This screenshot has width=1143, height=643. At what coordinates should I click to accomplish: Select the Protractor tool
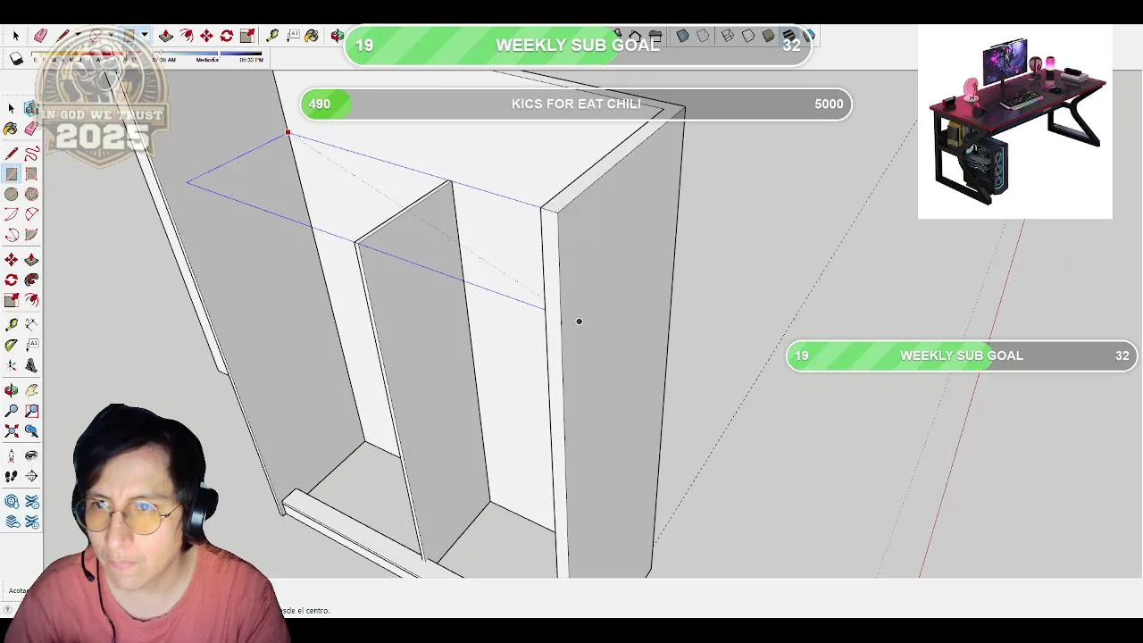[11, 345]
